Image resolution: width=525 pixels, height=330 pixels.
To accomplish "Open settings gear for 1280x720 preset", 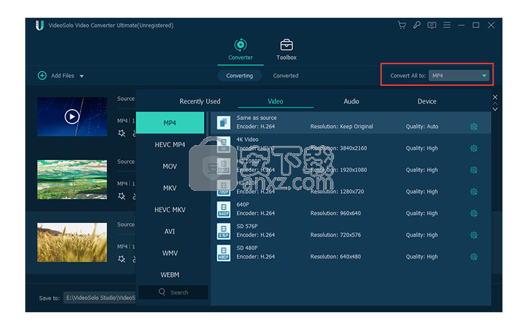I will point(474,192).
